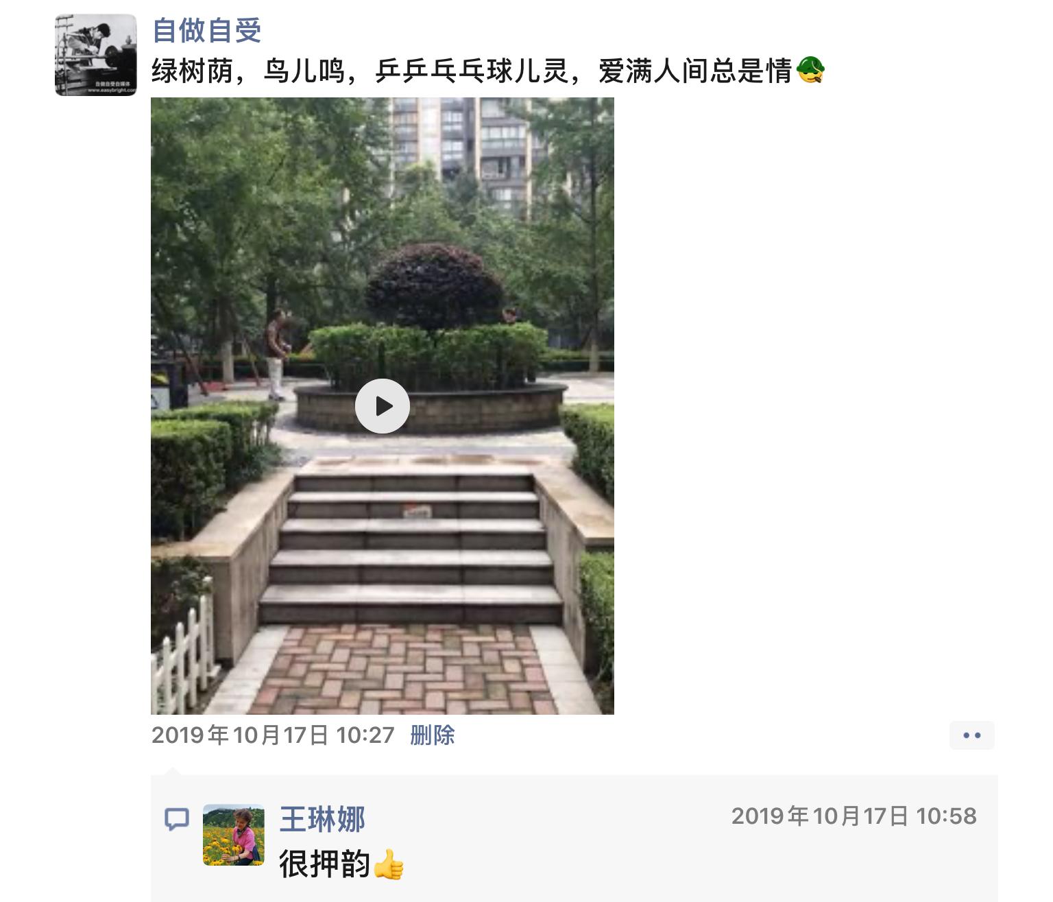
Task: Play the garden video
Action: (x=383, y=406)
